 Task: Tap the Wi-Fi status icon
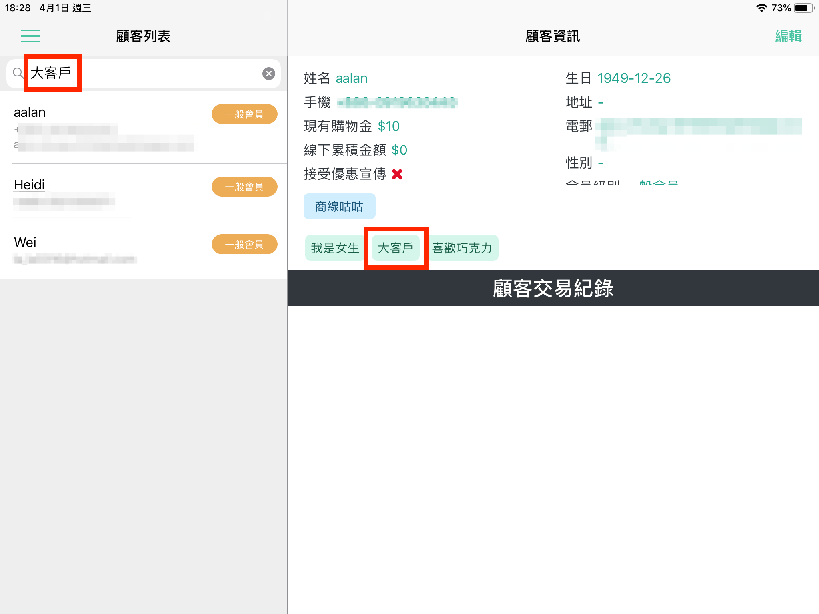click(762, 8)
